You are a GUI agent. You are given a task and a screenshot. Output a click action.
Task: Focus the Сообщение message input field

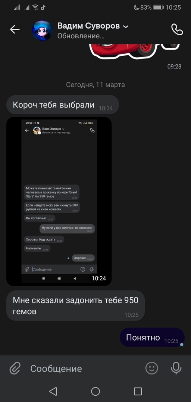click(x=85, y=368)
